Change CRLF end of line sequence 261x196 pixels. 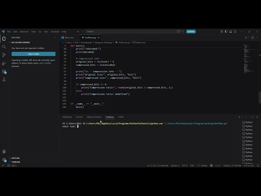tap(192, 166)
